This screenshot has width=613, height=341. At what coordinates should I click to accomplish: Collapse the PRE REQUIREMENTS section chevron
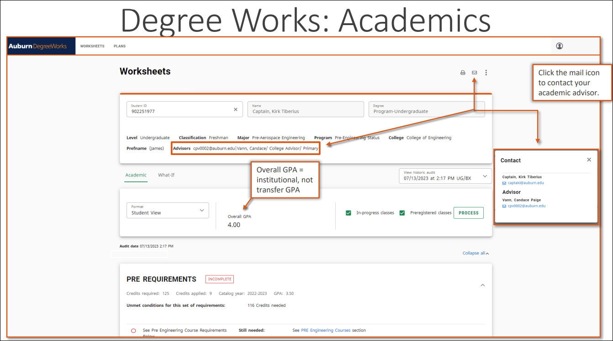pos(483,285)
